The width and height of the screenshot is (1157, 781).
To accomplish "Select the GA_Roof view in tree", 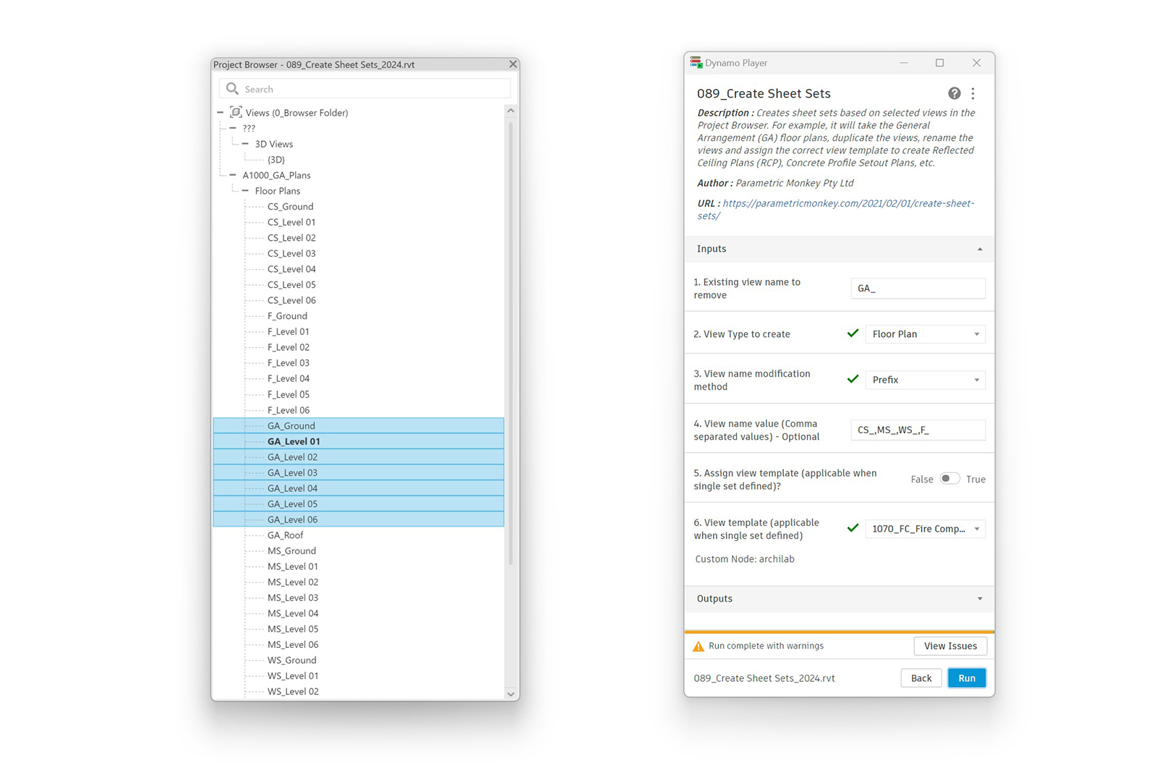I will tap(285, 535).
